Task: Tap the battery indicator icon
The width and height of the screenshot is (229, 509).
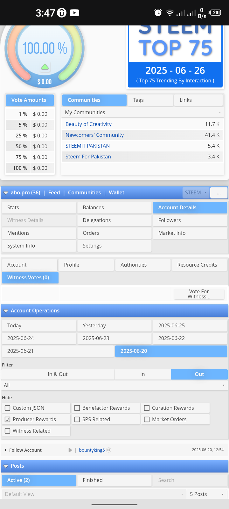Action: pos(215,13)
